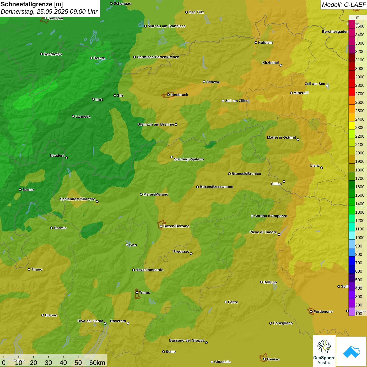This screenshot has height=367, width=367.
Task: Click the '2000' legend value
Action: [360, 153]
